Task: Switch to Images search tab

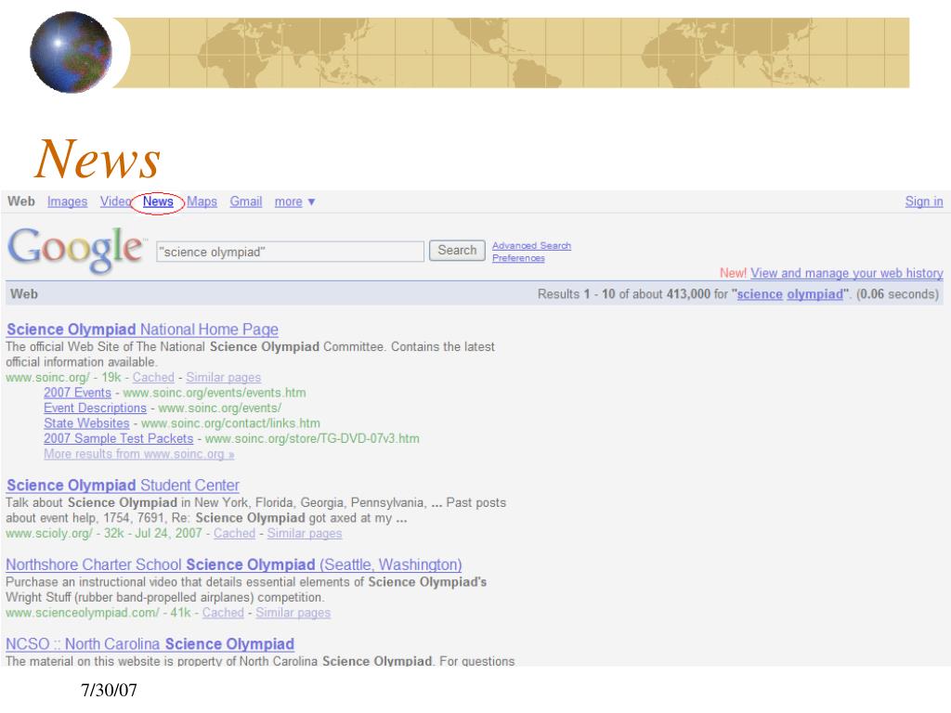Action: tap(67, 201)
